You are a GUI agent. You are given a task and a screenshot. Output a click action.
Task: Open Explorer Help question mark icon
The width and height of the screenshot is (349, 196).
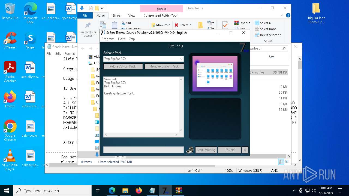click(288, 16)
